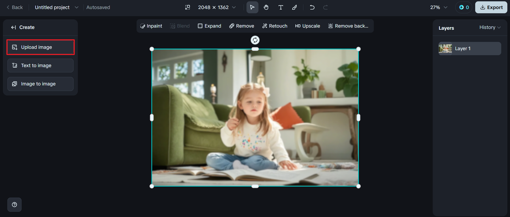Click the Layers panel heading
Screen dimensions: 510x217
click(x=446, y=28)
